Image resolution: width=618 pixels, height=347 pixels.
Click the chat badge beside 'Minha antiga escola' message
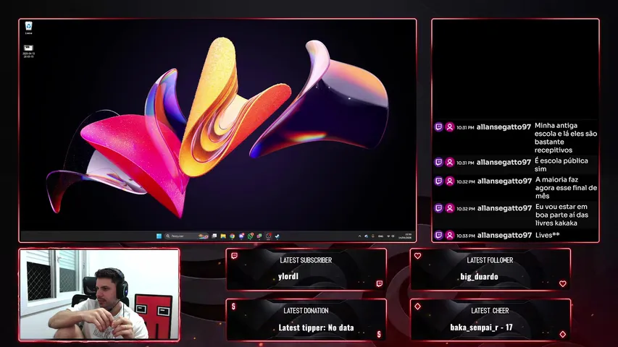438,127
